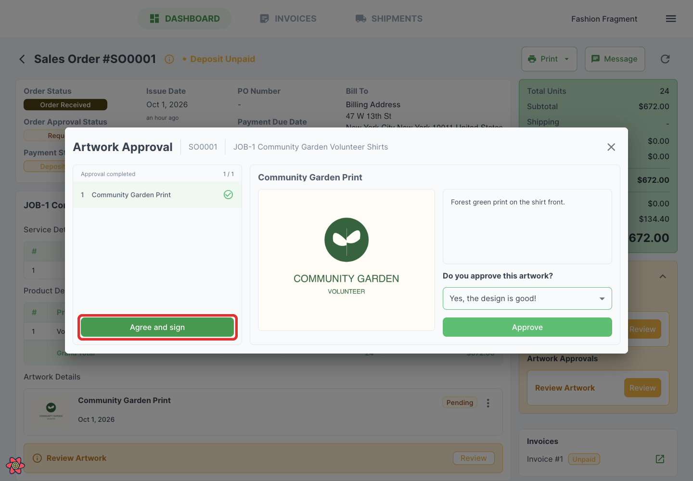Open the approval answer dropdown
Image resolution: width=693 pixels, height=481 pixels.
coord(527,299)
